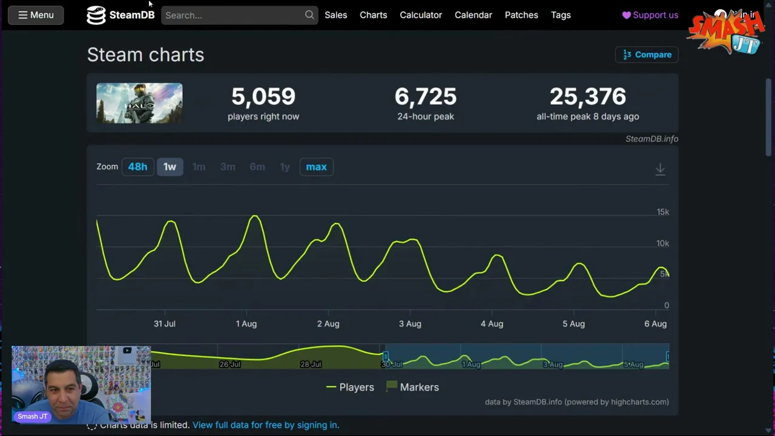775x436 pixels.
Task: Click the '31 Jul' axis label
Action: [x=165, y=324]
